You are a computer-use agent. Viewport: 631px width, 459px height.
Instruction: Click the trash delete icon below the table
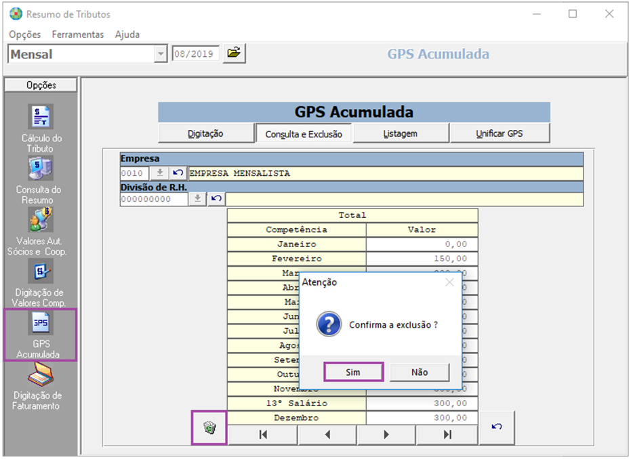pos(210,427)
